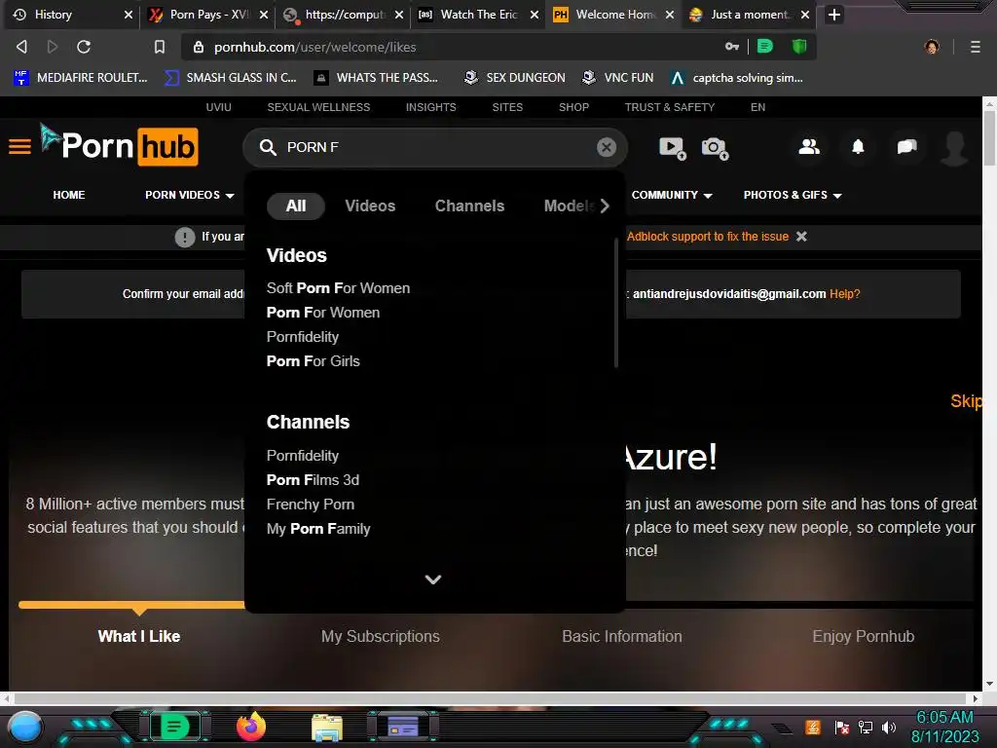Click the 'Adblock support to fix the issue' link
This screenshot has width=997, height=748.
pos(708,237)
